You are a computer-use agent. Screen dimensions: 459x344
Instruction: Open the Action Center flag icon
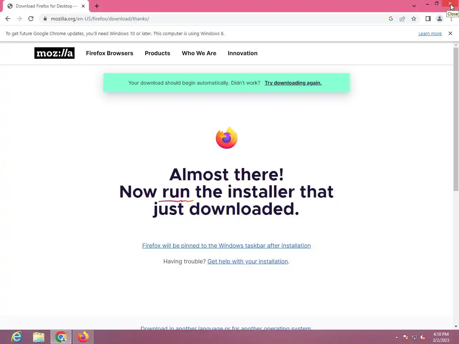(x=406, y=337)
